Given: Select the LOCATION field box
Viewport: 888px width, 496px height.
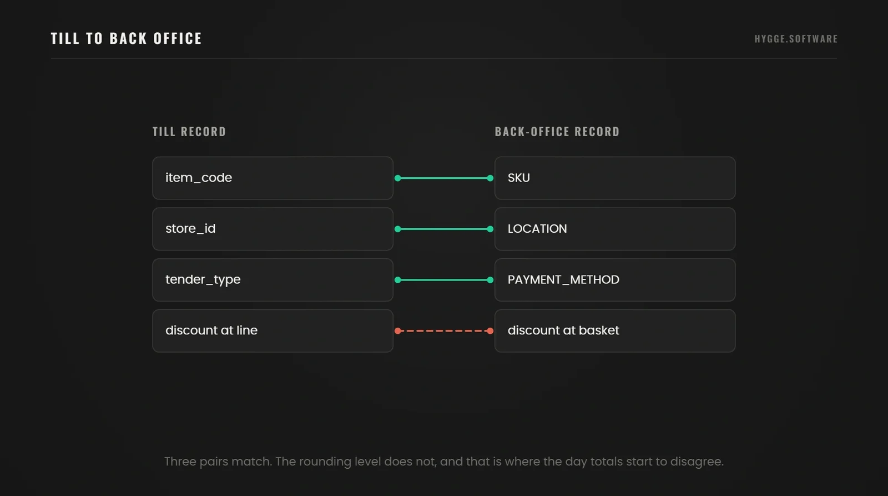Looking at the screenshot, I should tap(615, 229).
